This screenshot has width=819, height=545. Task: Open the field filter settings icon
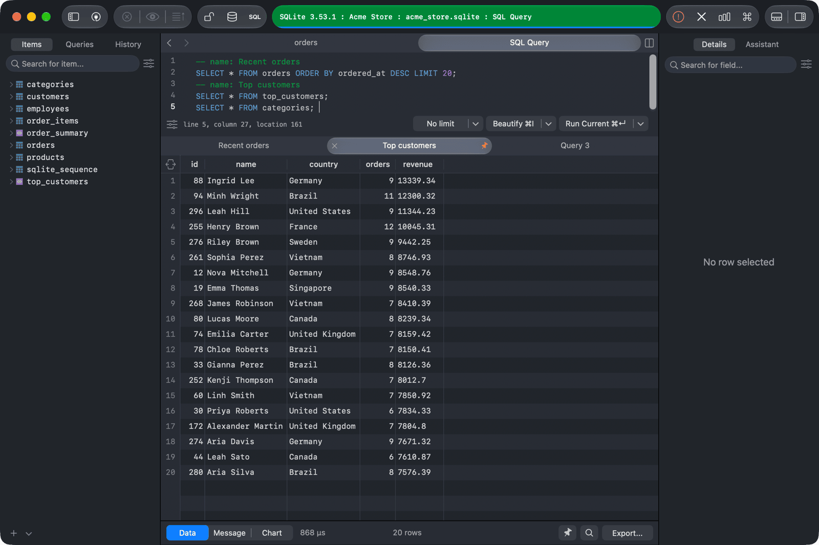(806, 64)
